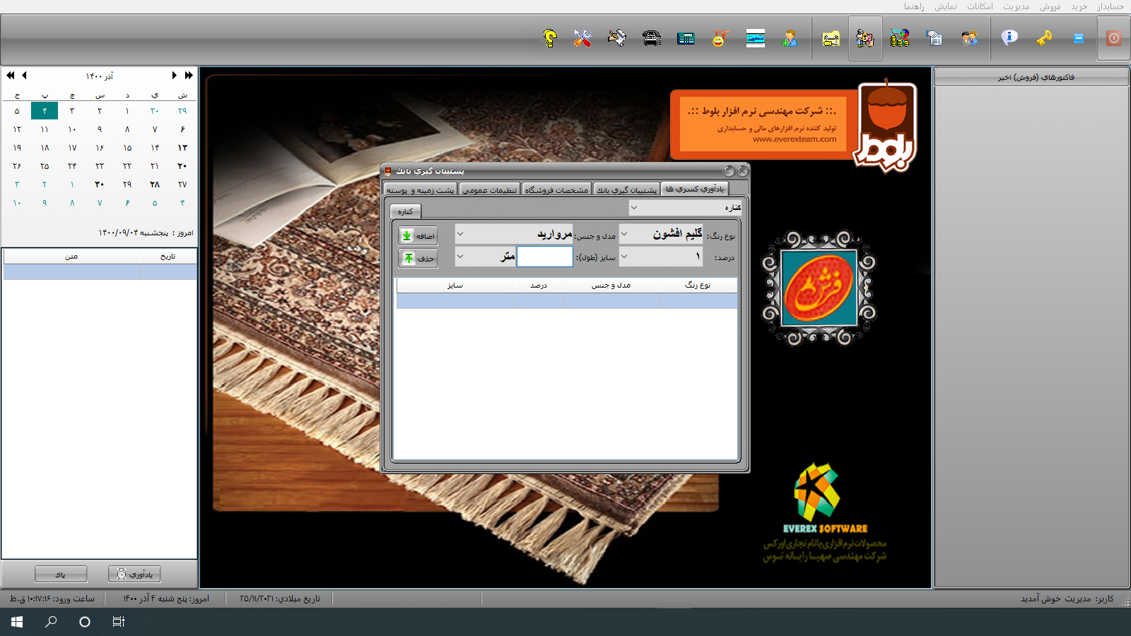The width and height of the screenshot is (1131, 636).
Task: Click the حذف delete button
Action: [x=418, y=259]
